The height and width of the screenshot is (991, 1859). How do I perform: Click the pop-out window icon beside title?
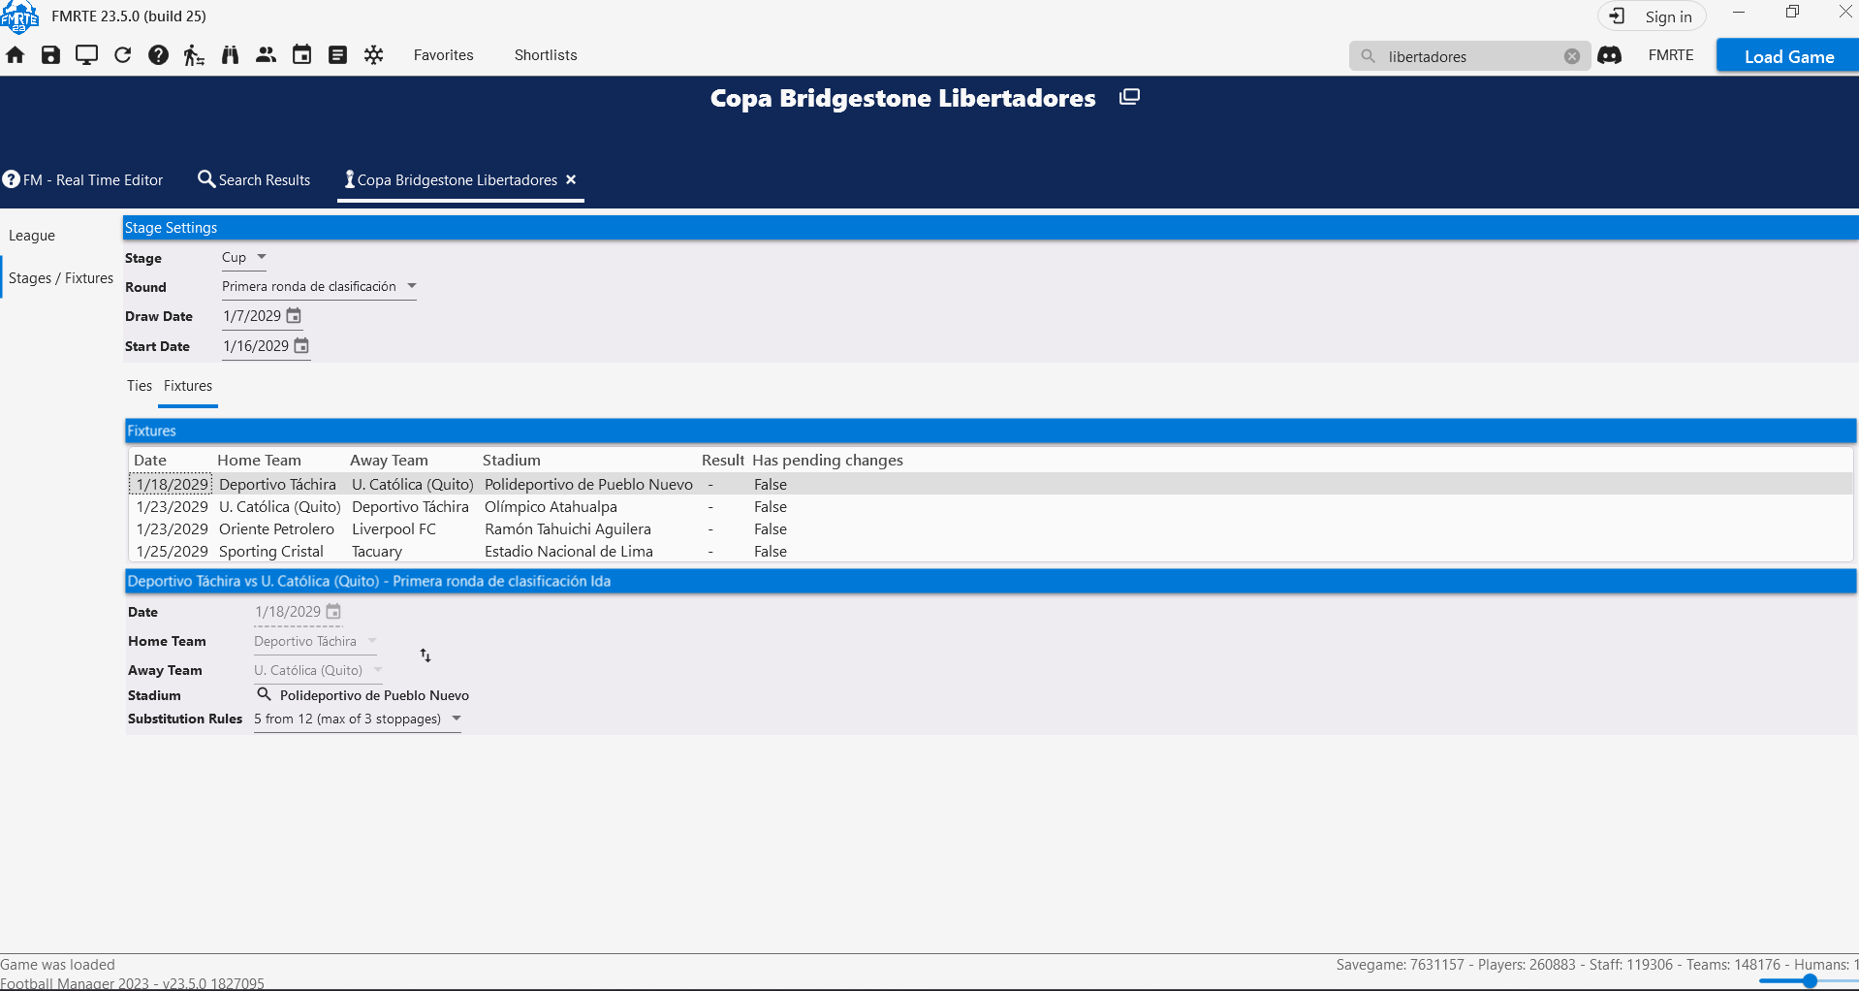tap(1129, 97)
